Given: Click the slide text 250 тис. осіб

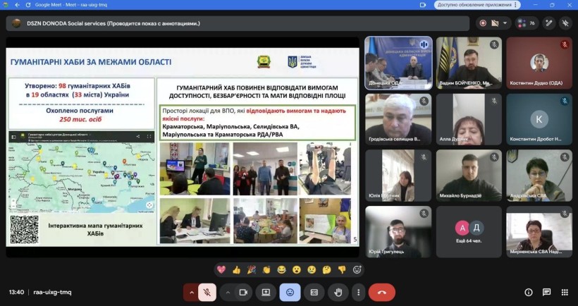Looking at the screenshot, I should [x=80, y=119].
